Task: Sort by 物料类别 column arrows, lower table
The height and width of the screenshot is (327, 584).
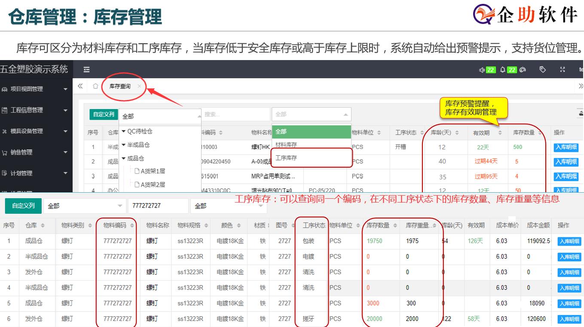Action: click(x=90, y=226)
